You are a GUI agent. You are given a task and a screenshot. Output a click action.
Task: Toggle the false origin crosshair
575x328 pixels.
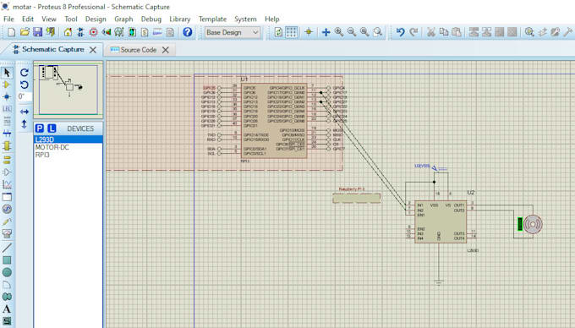tap(309, 32)
